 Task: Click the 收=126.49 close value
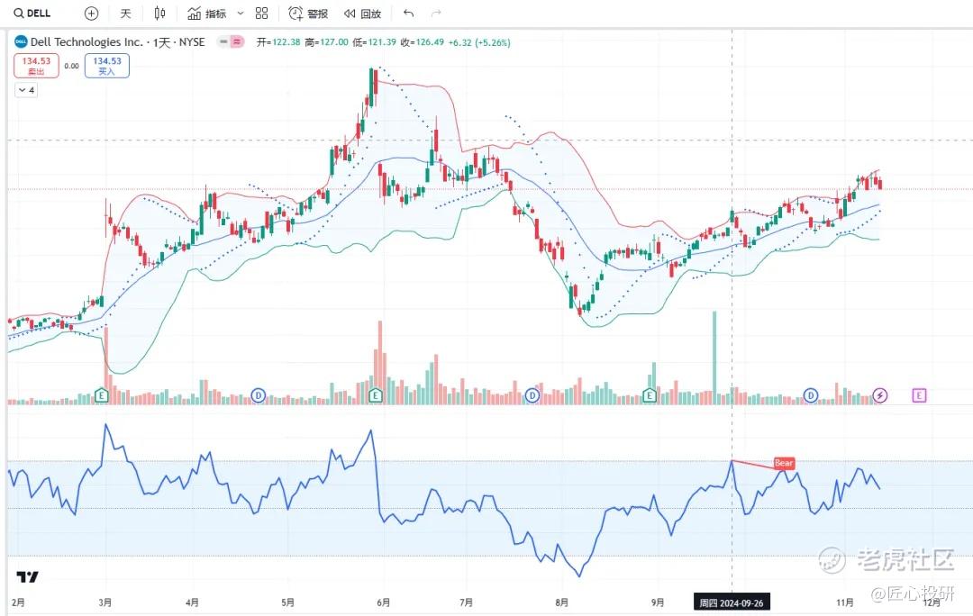pos(422,42)
